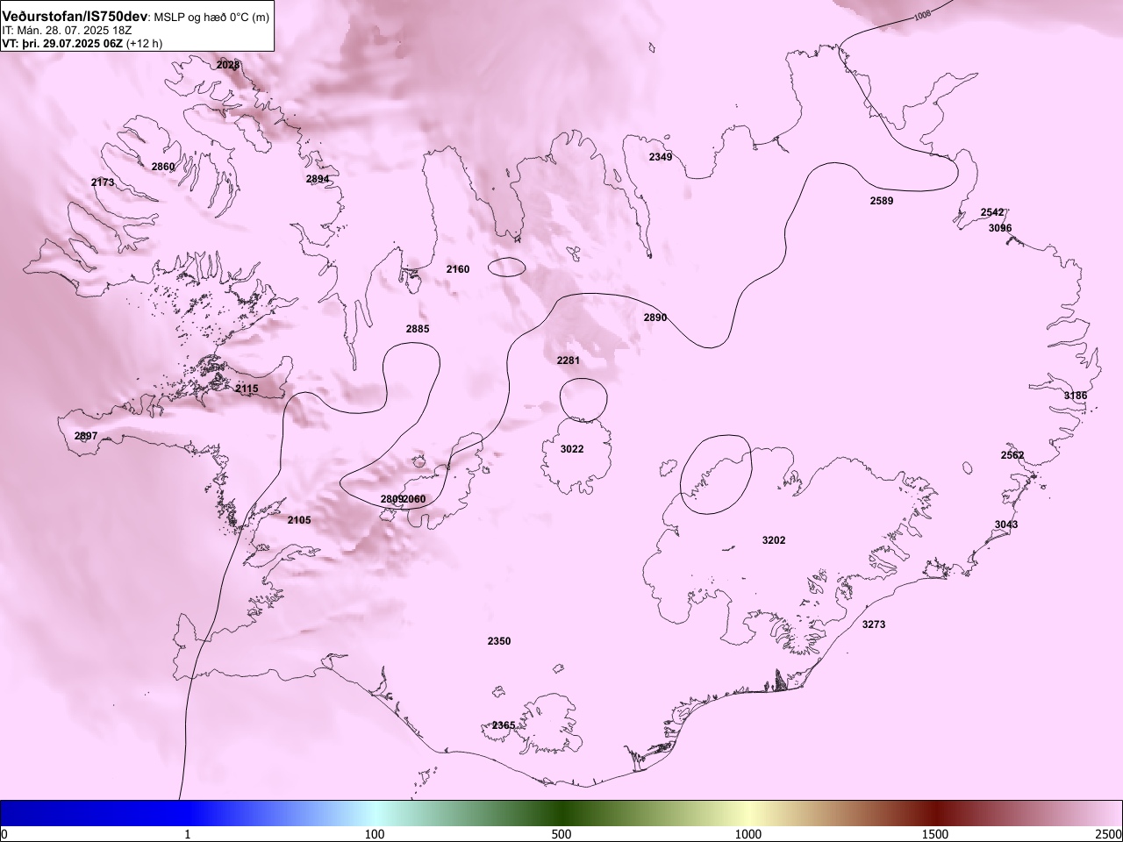
Task: Click the 2028 height value on the map
Action: pyautogui.click(x=227, y=65)
